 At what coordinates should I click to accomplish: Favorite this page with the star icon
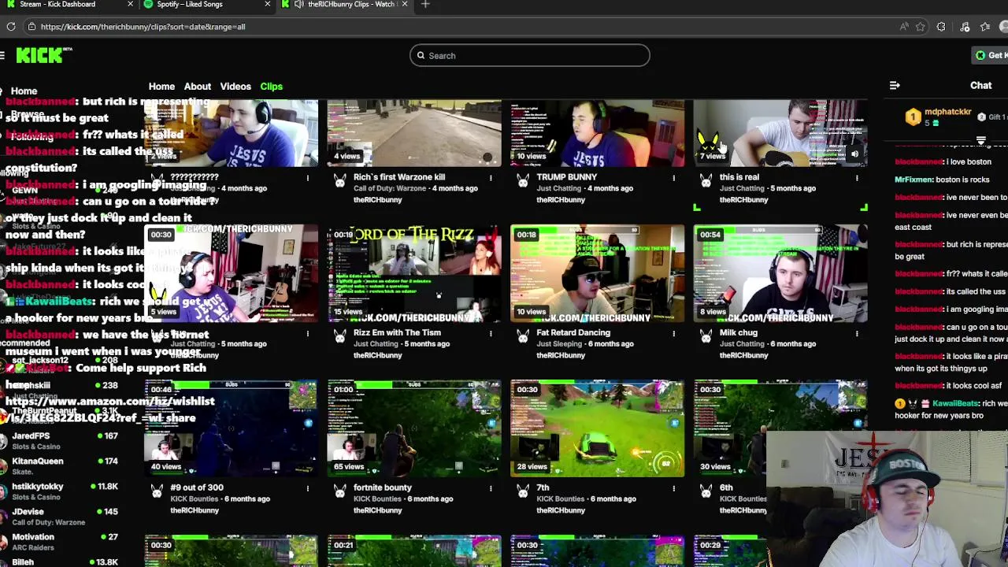[x=921, y=27]
